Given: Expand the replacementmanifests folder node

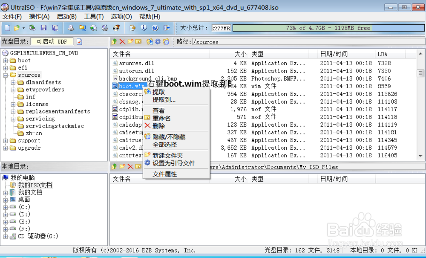Looking at the screenshot, I should tap(13, 111).
